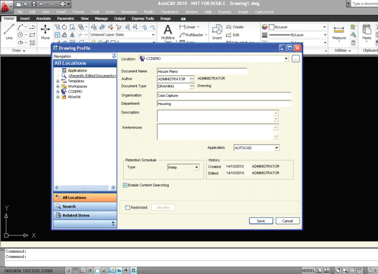Screen dimensions: 378x274
Task: Open the CaptureLink menu
Action: (x=264, y=12)
